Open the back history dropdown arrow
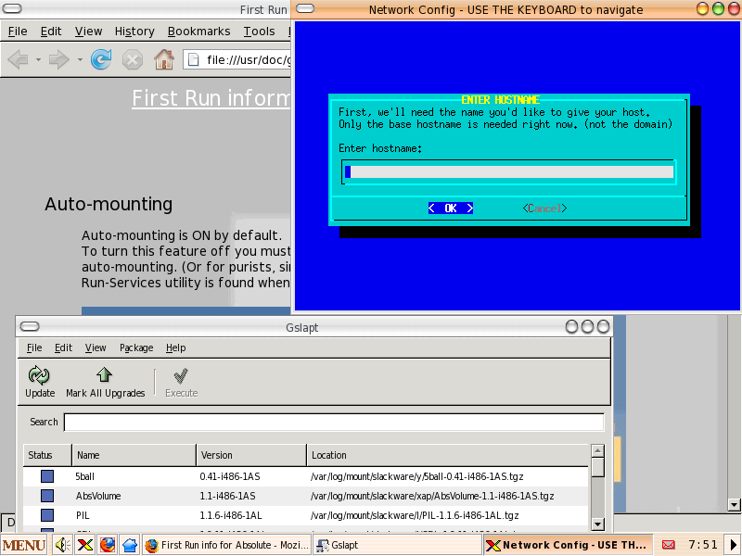742x556 pixels. (38, 60)
